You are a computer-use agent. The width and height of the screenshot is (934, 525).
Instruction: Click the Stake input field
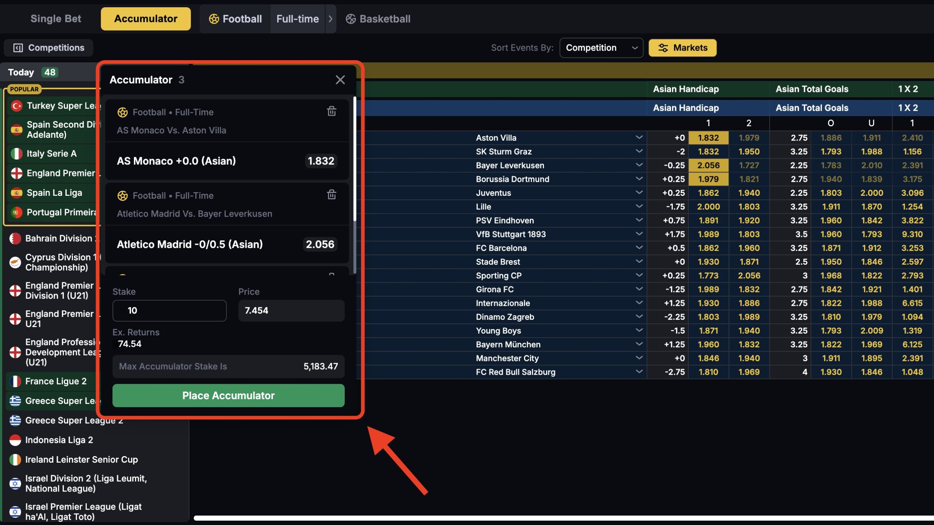(x=169, y=311)
